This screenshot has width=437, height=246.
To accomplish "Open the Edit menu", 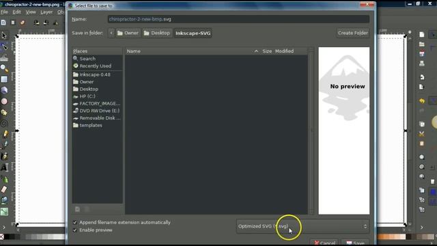I will (16, 12).
